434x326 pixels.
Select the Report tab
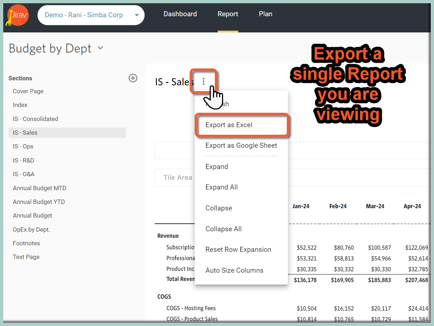228,14
